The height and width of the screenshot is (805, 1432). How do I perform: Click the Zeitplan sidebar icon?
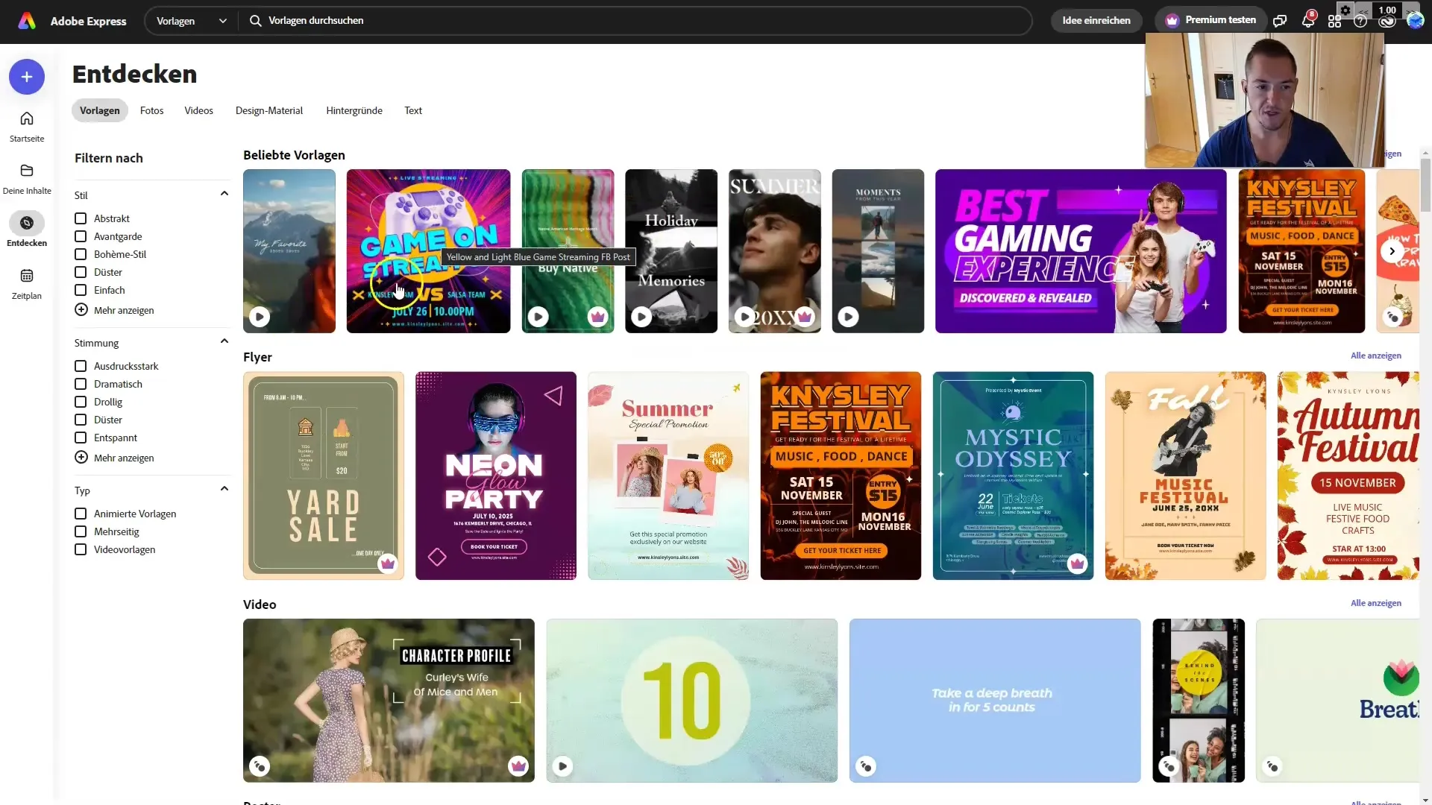(27, 280)
